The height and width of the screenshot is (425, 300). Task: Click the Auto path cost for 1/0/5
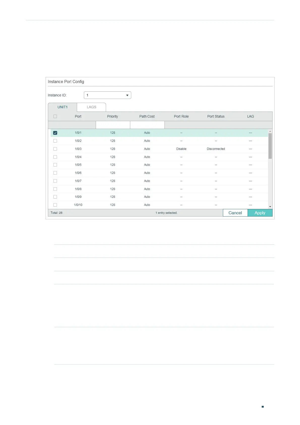pos(147,165)
